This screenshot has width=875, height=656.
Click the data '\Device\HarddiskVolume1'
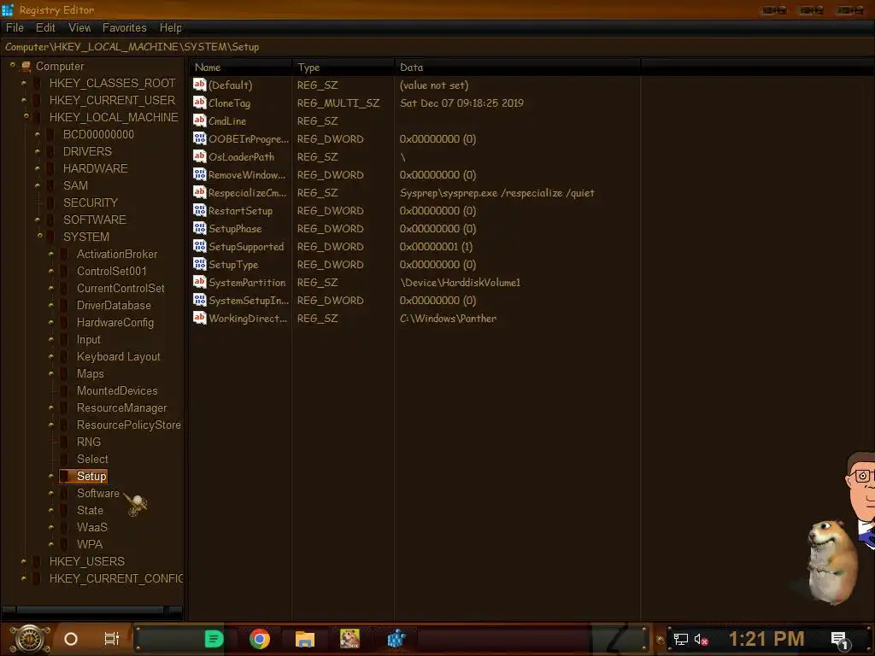[460, 282]
